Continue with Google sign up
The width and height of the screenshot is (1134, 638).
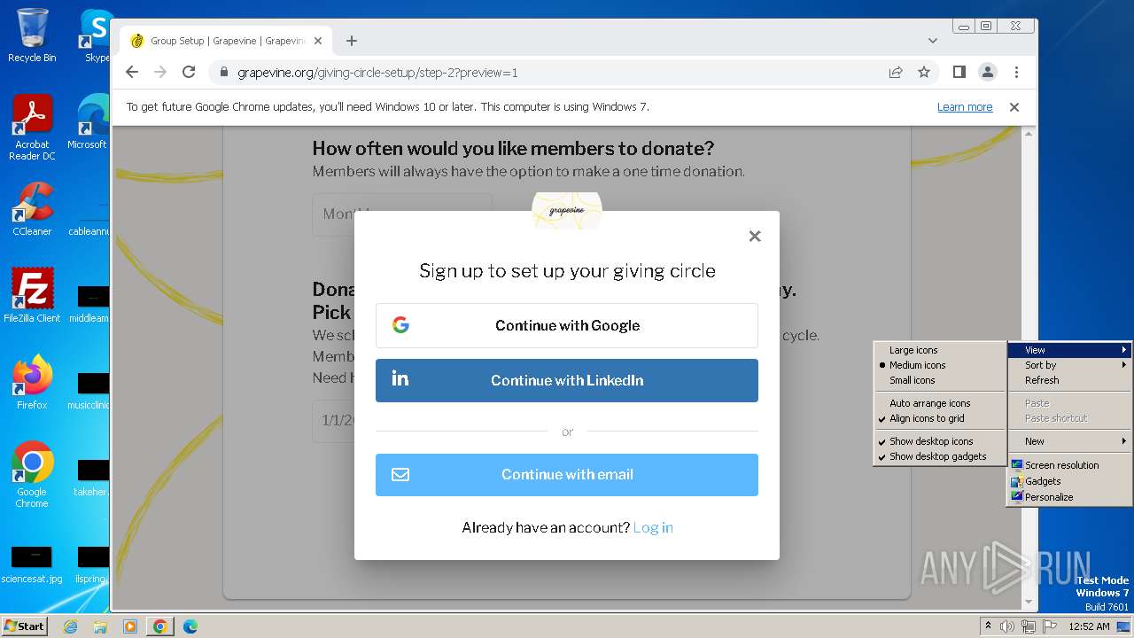(x=567, y=325)
